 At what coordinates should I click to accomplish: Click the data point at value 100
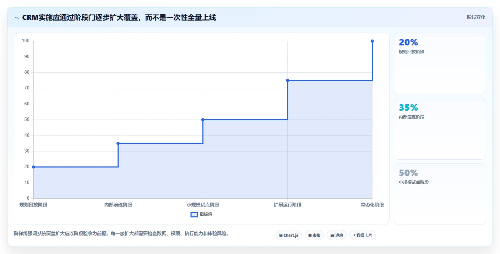coord(372,41)
